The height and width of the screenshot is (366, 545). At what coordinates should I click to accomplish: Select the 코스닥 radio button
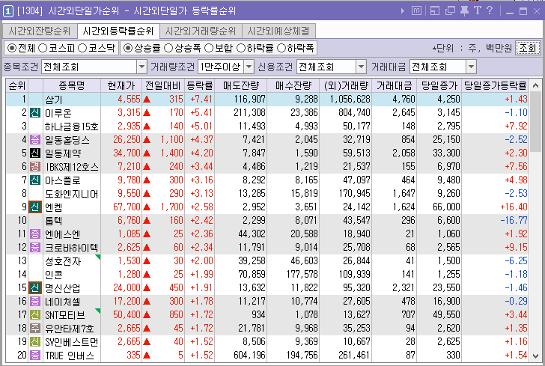(82, 48)
